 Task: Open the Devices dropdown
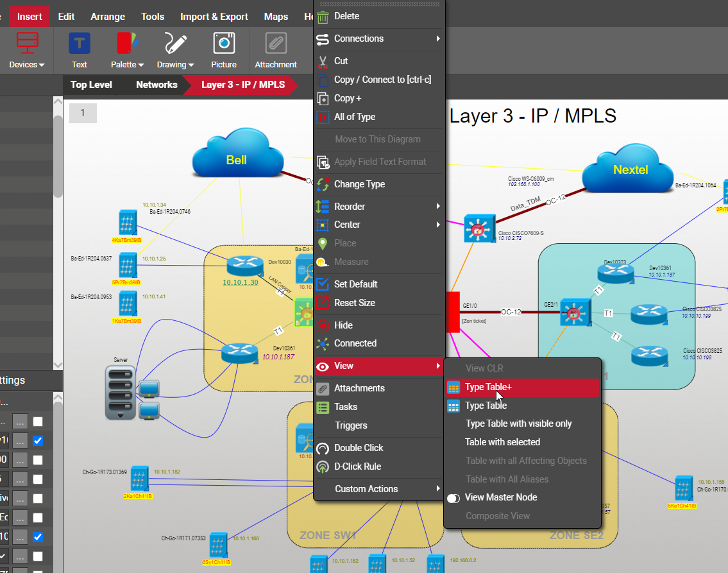pyautogui.click(x=27, y=65)
